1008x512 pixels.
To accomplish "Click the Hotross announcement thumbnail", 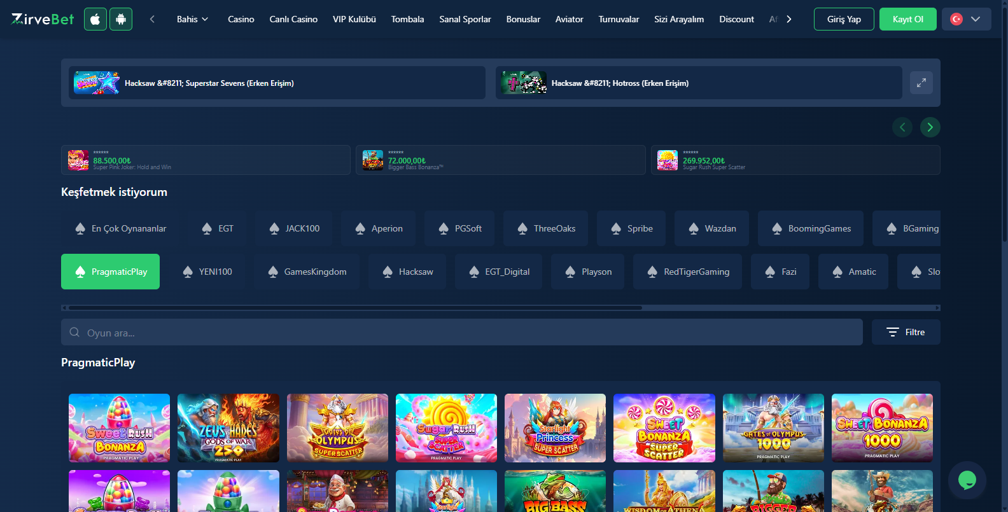I will (x=524, y=83).
